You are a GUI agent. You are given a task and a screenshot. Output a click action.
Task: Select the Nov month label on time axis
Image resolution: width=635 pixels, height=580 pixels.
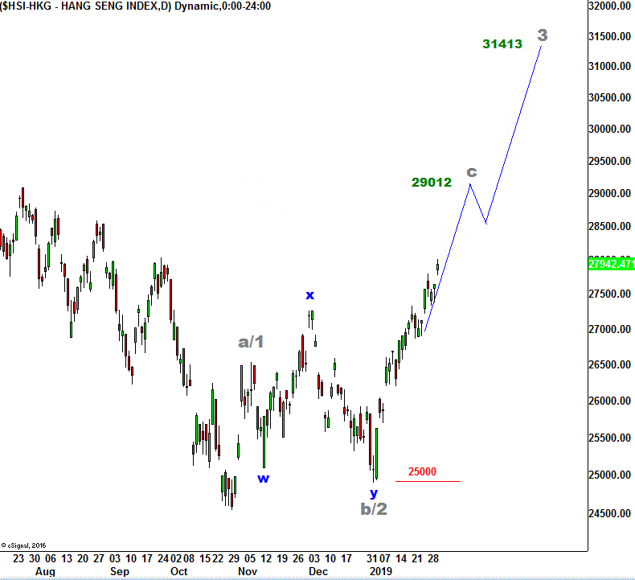248,571
